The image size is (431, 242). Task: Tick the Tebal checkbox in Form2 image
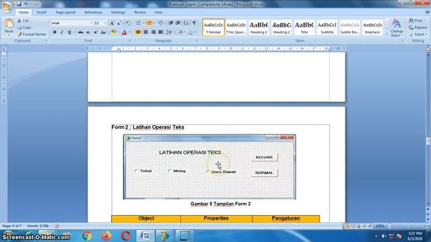[136, 171]
